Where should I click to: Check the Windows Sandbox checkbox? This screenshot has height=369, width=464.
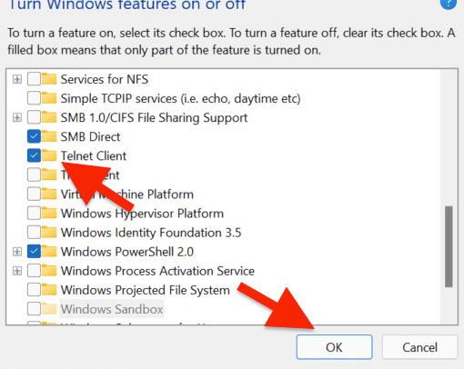pos(34,309)
